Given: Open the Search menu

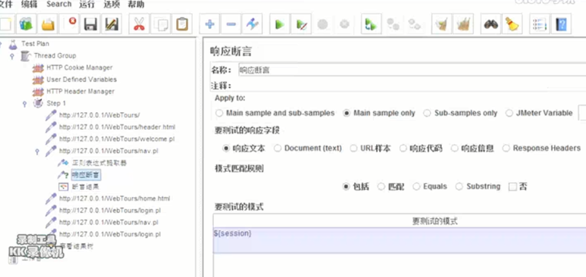Looking at the screenshot, I should (59, 4).
